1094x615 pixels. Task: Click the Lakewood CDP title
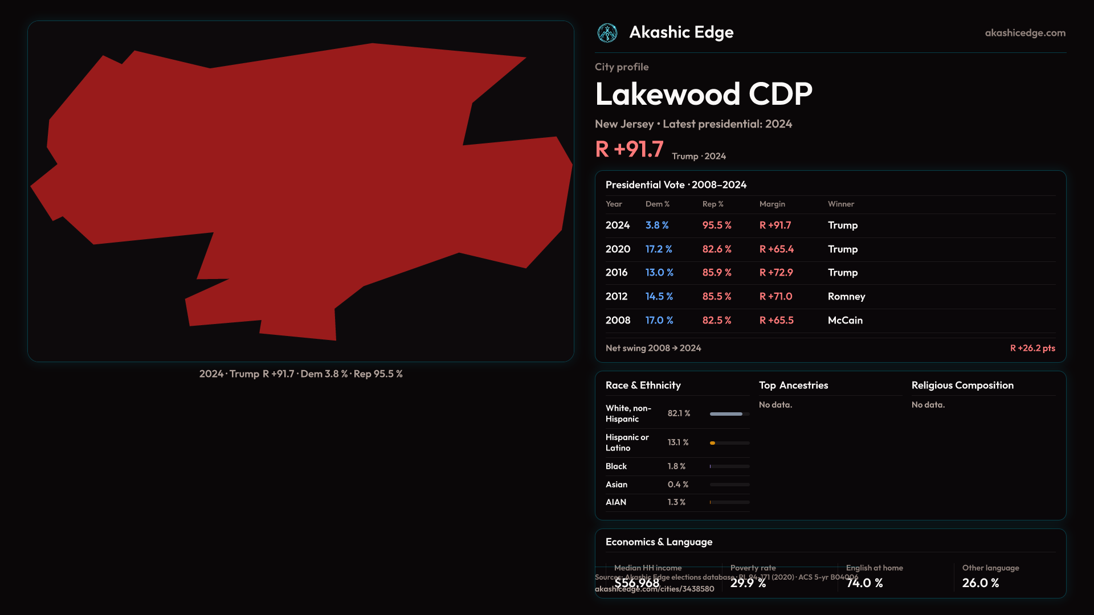tap(703, 94)
